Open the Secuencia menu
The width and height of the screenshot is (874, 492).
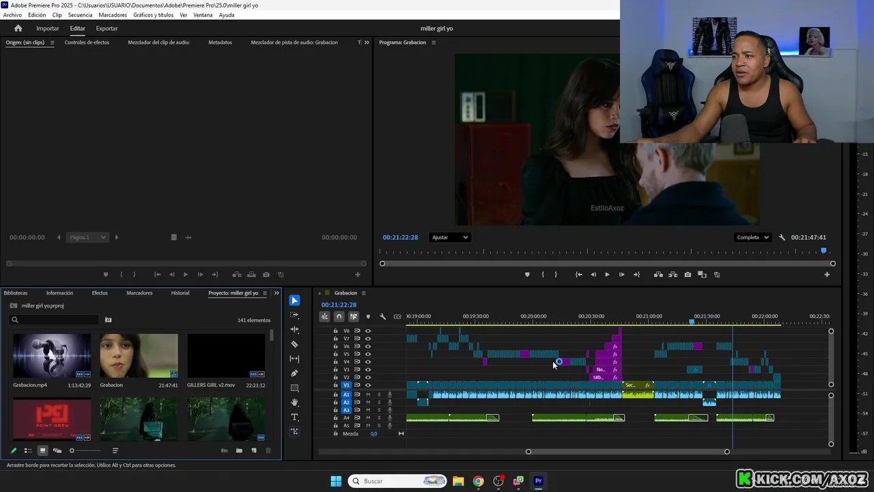click(x=80, y=15)
